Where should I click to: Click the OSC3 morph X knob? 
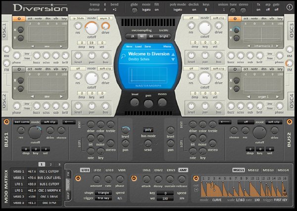click(237, 30)
